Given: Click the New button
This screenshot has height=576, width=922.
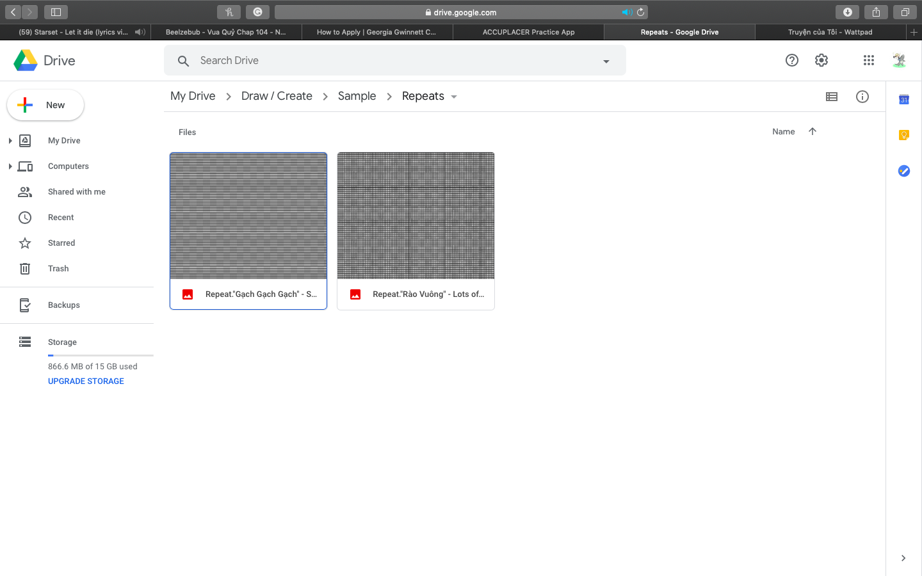Looking at the screenshot, I should [45, 105].
